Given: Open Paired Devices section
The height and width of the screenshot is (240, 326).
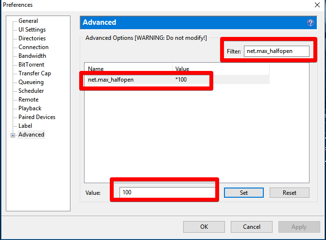Looking at the screenshot, I should click(x=37, y=117).
